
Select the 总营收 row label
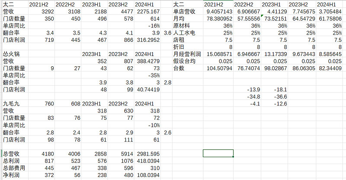15,154
